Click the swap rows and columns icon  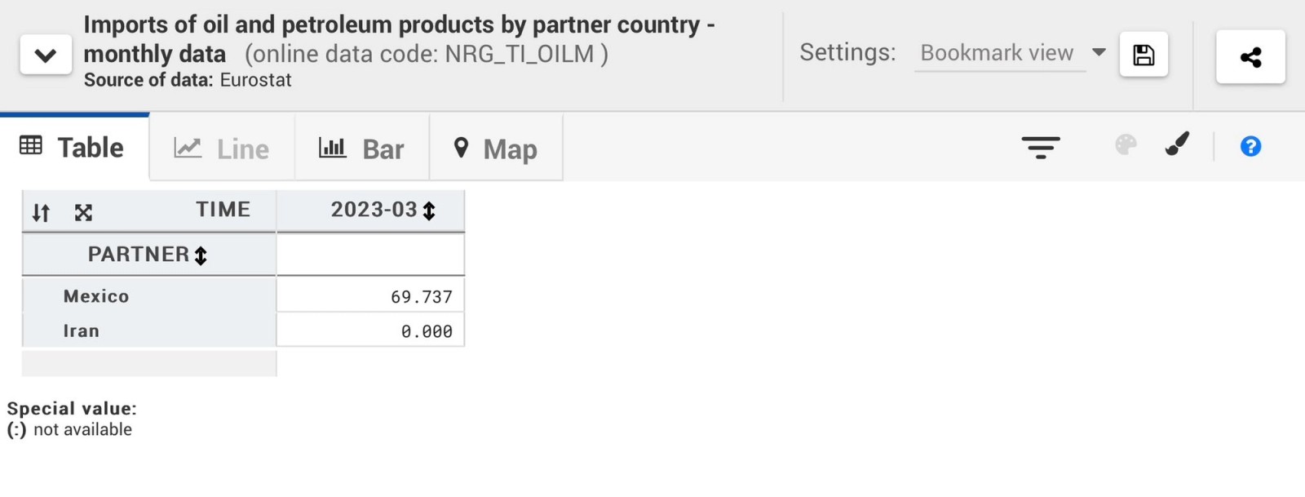pos(41,213)
